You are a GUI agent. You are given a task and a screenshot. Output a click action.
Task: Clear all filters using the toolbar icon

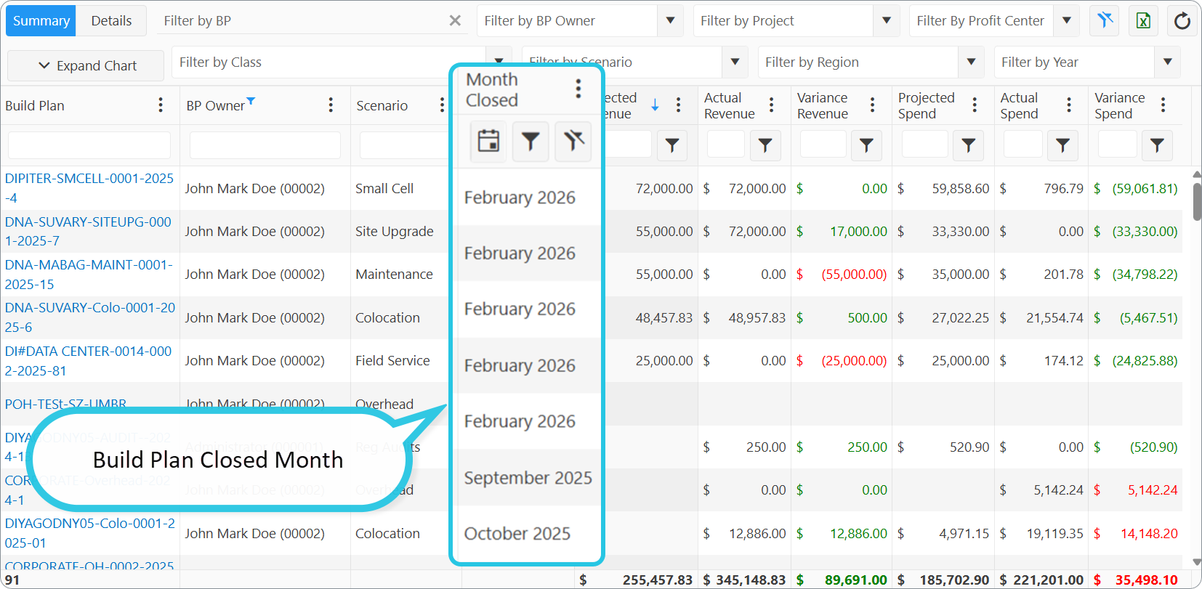click(x=1105, y=20)
